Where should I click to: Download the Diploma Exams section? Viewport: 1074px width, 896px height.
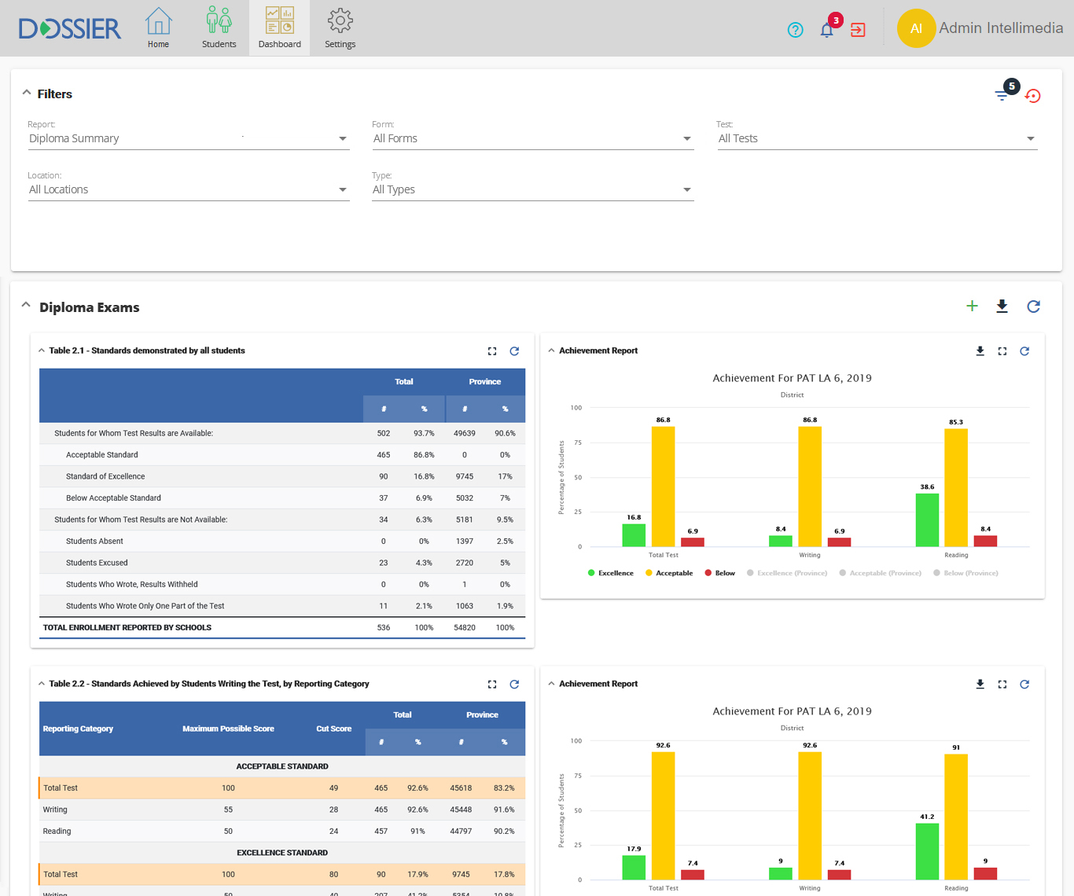click(1002, 307)
